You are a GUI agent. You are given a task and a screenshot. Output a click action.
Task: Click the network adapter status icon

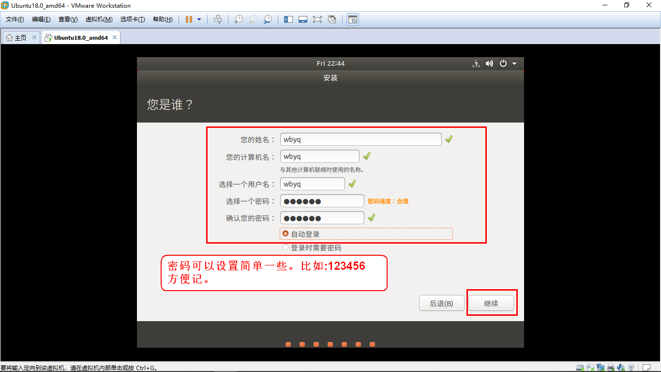tap(601, 368)
